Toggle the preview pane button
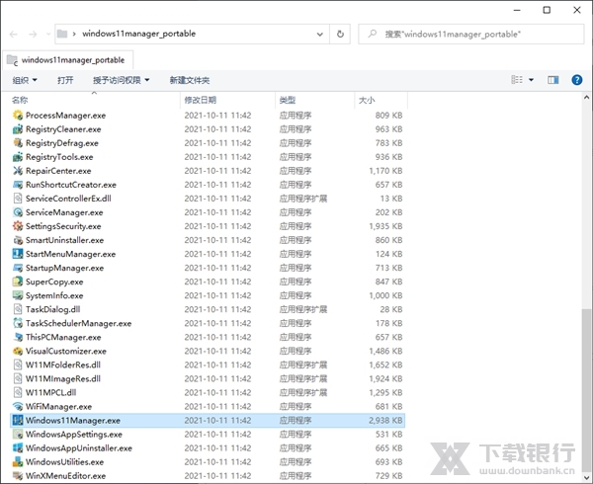This screenshot has height=484, width=593. 552,80
